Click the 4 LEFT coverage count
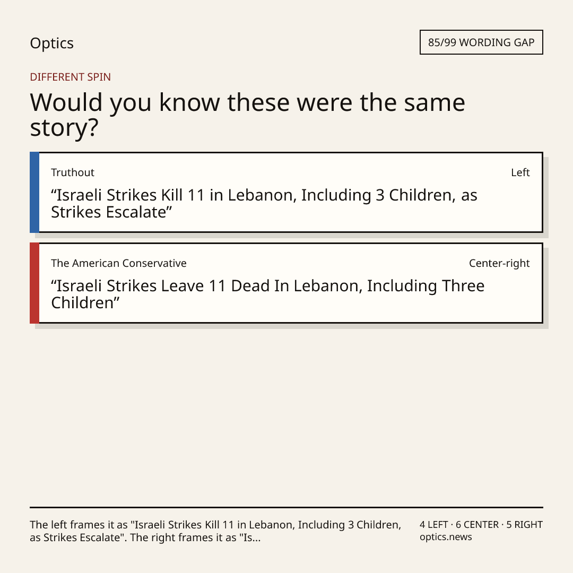Image resolution: width=573 pixels, height=573 pixels. 434,525
